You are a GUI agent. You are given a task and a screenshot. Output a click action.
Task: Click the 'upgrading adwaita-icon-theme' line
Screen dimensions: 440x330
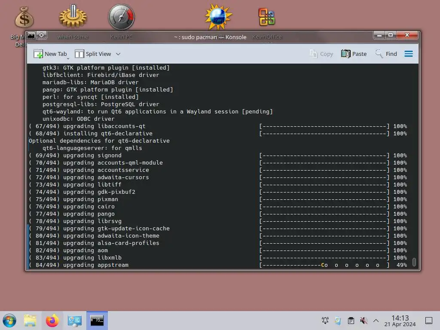point(111,236)
